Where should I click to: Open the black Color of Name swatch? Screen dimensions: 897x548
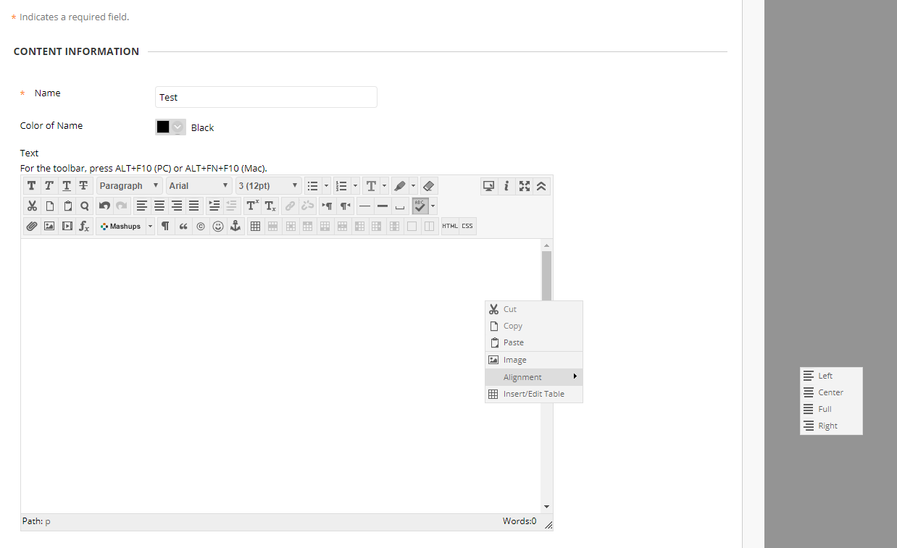pos(170,127)
